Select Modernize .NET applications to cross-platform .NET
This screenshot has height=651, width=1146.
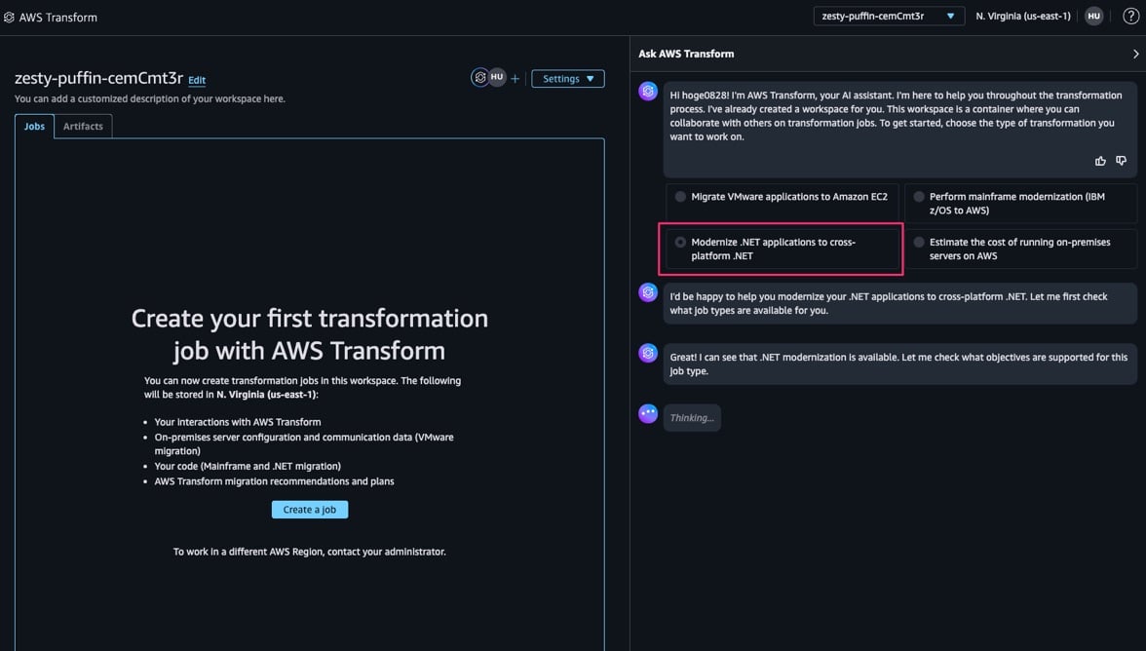(782, 249)
